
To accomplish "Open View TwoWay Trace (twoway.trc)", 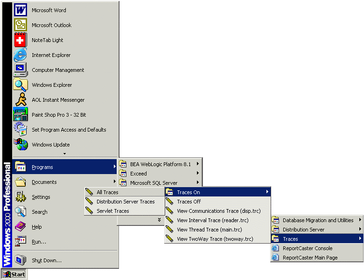I will coord(218,238).
